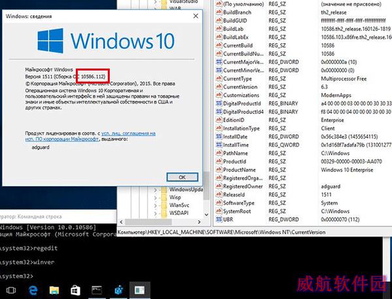The height and width of the screenshot is (299, 392).
Task: Select the BuildLab string value icon
Action: (x=219, y=29)
